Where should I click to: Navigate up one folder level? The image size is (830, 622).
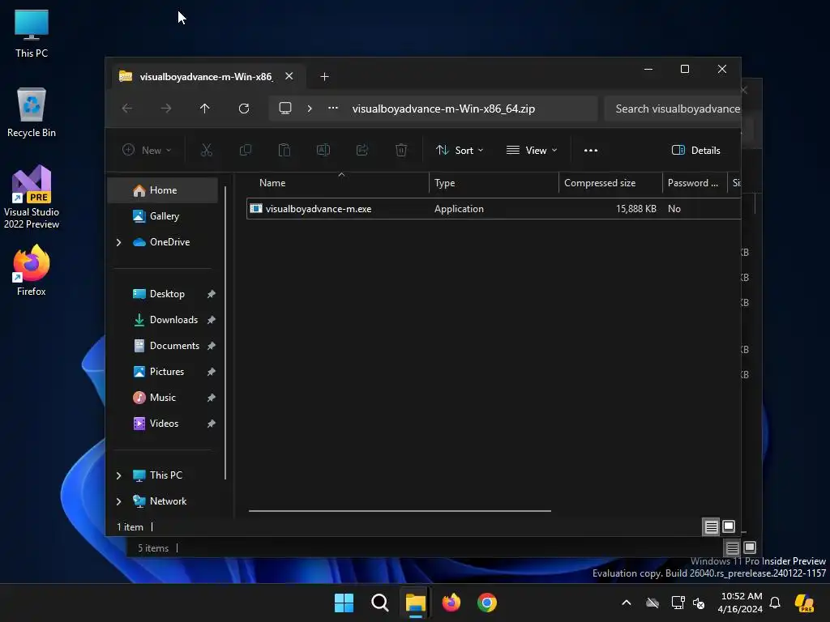point(205,109)
